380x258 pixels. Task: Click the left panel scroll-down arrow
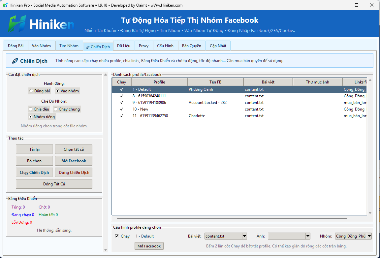(x=106, y=250)
